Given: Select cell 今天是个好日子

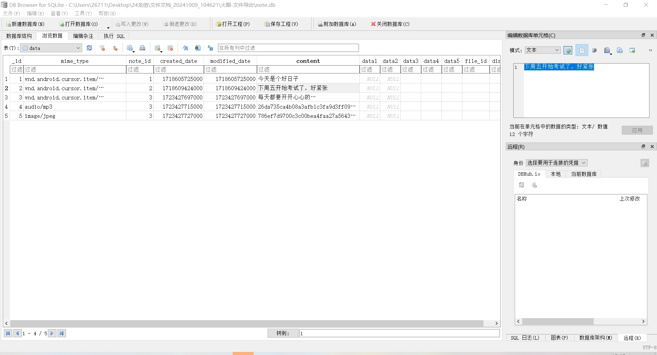Looking at the screenshot, I should pos(308,79).
